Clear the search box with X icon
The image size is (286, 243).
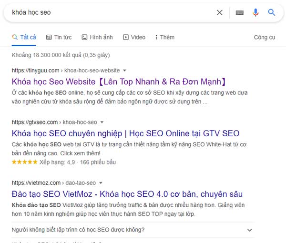[220, 12]
